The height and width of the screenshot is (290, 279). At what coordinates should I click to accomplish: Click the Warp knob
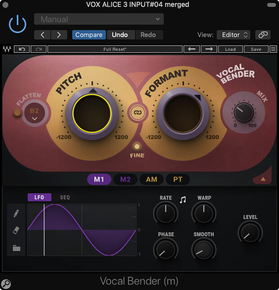pyautogui.click(x=204, y=213)
